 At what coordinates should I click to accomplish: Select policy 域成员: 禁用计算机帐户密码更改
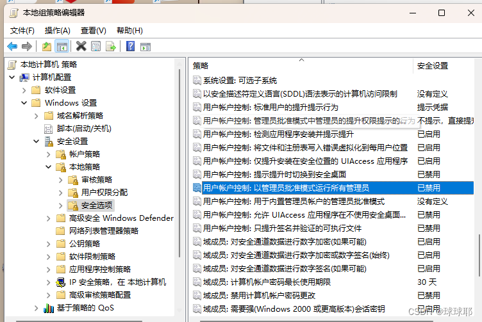(x=259, y=296)
